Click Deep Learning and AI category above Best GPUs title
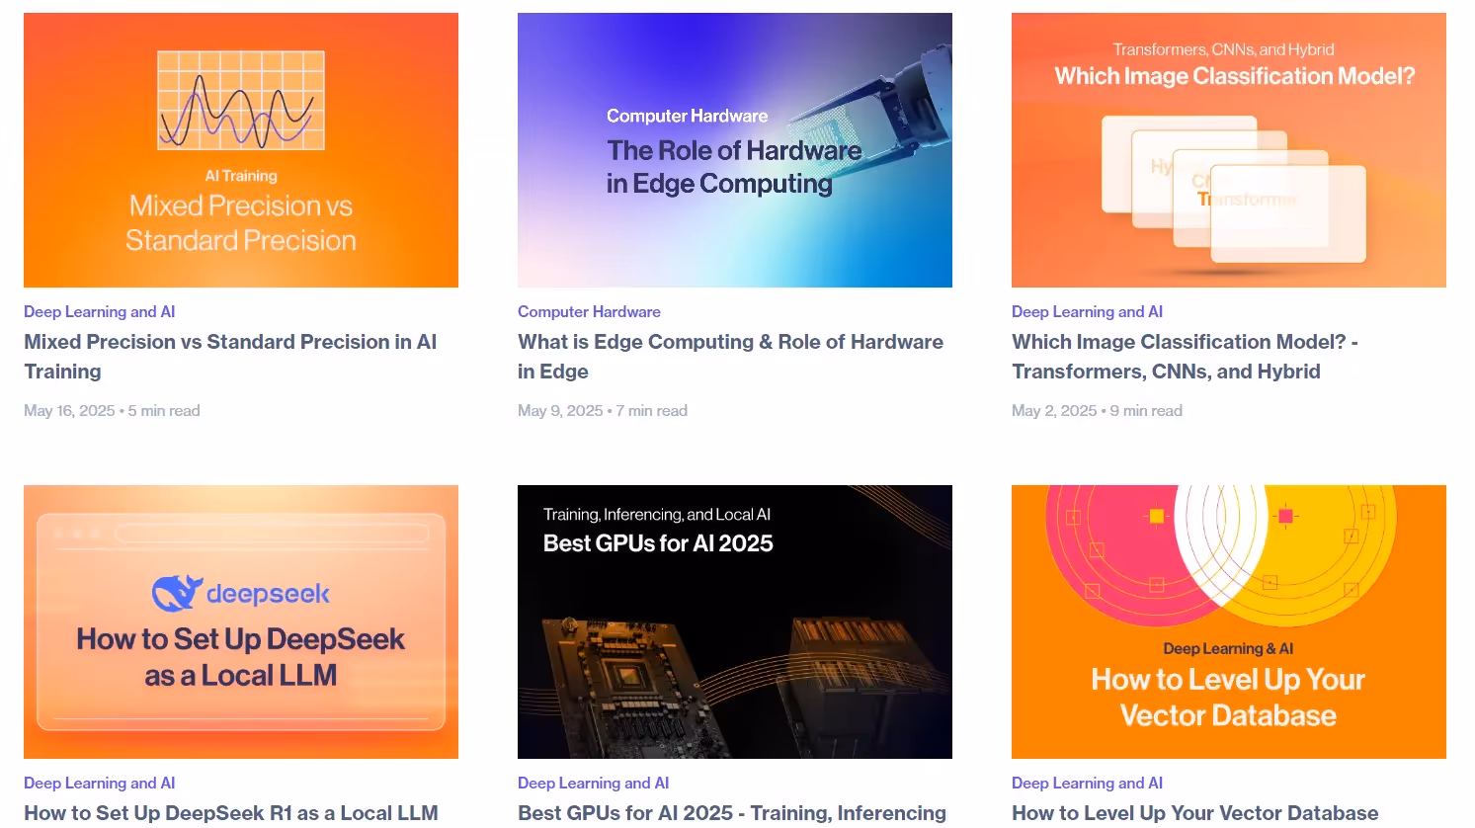 coord(593,783)
